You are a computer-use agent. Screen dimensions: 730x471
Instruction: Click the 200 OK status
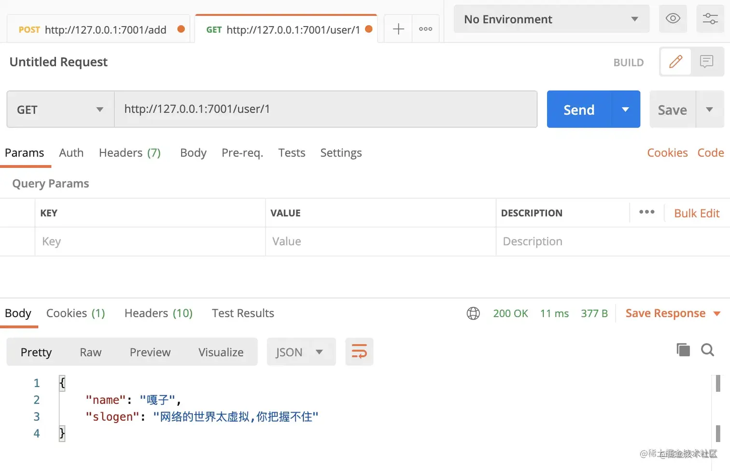[510, 314]
